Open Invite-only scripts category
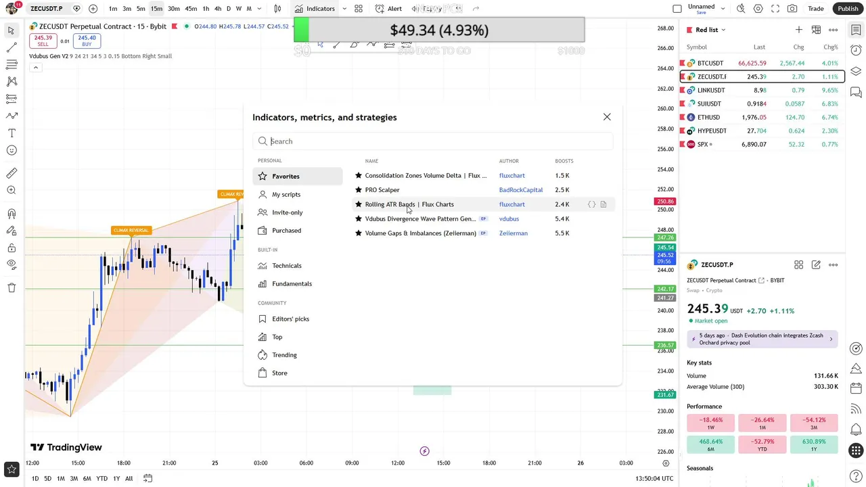The height and width of the screenshot is (487, 866). [298, 212]
